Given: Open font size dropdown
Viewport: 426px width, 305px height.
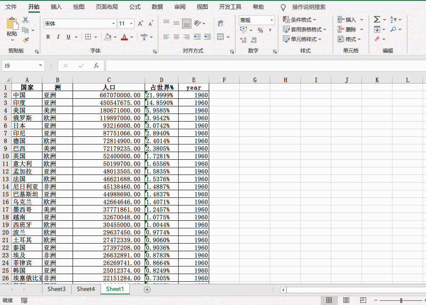Looking at the screenshot, I should 132,24.
